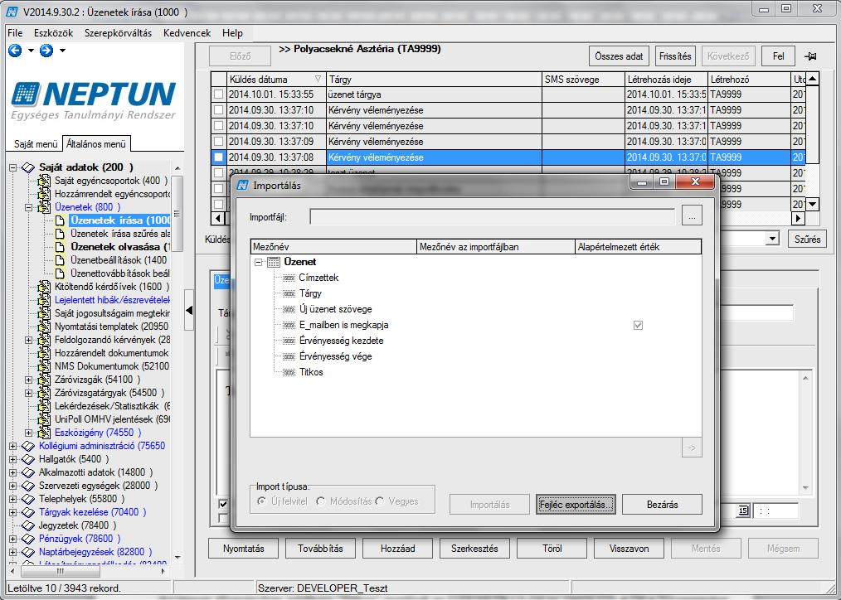Open the File menu
The height and width of the screenshot is (600, 841).
15,33
